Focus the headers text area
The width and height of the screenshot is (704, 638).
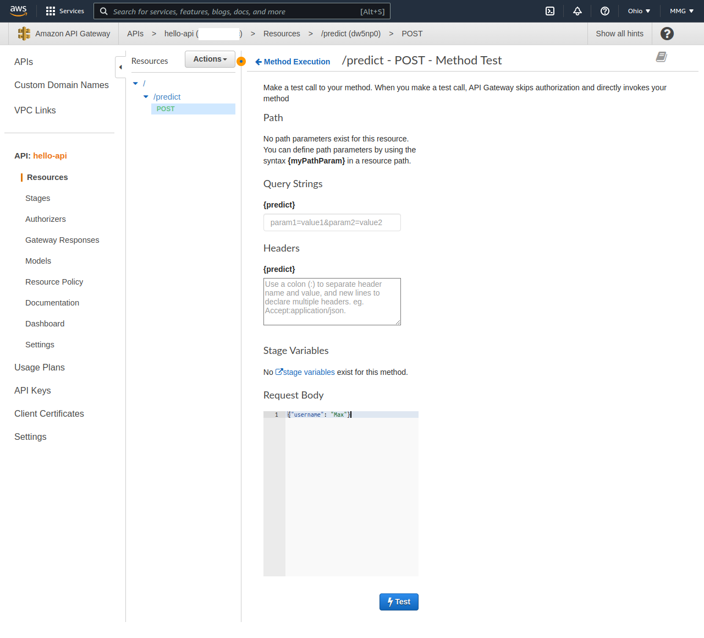[332, 302]
